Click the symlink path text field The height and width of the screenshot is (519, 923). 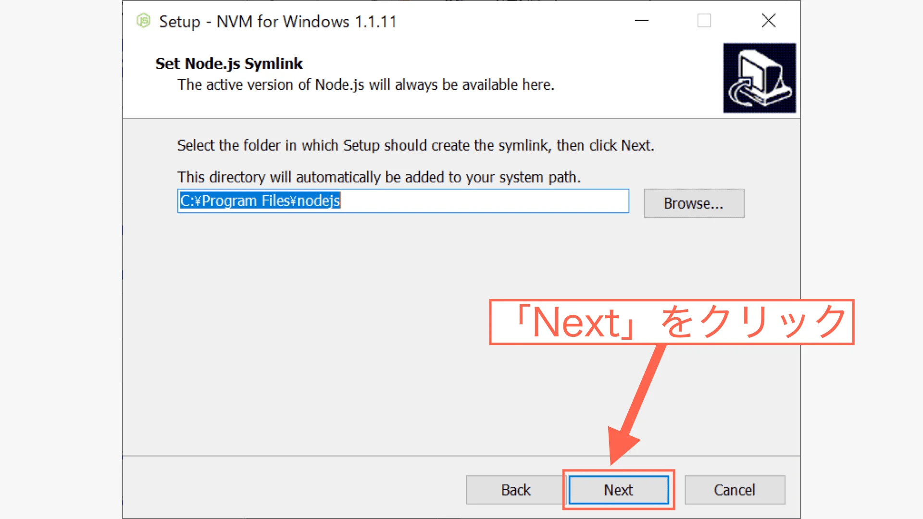point(403,201)
